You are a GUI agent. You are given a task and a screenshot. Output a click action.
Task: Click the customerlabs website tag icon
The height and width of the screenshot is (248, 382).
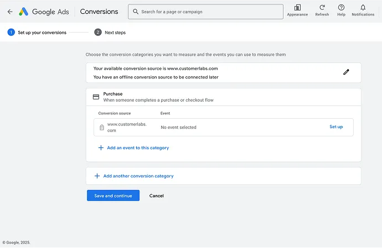[102, 128]
